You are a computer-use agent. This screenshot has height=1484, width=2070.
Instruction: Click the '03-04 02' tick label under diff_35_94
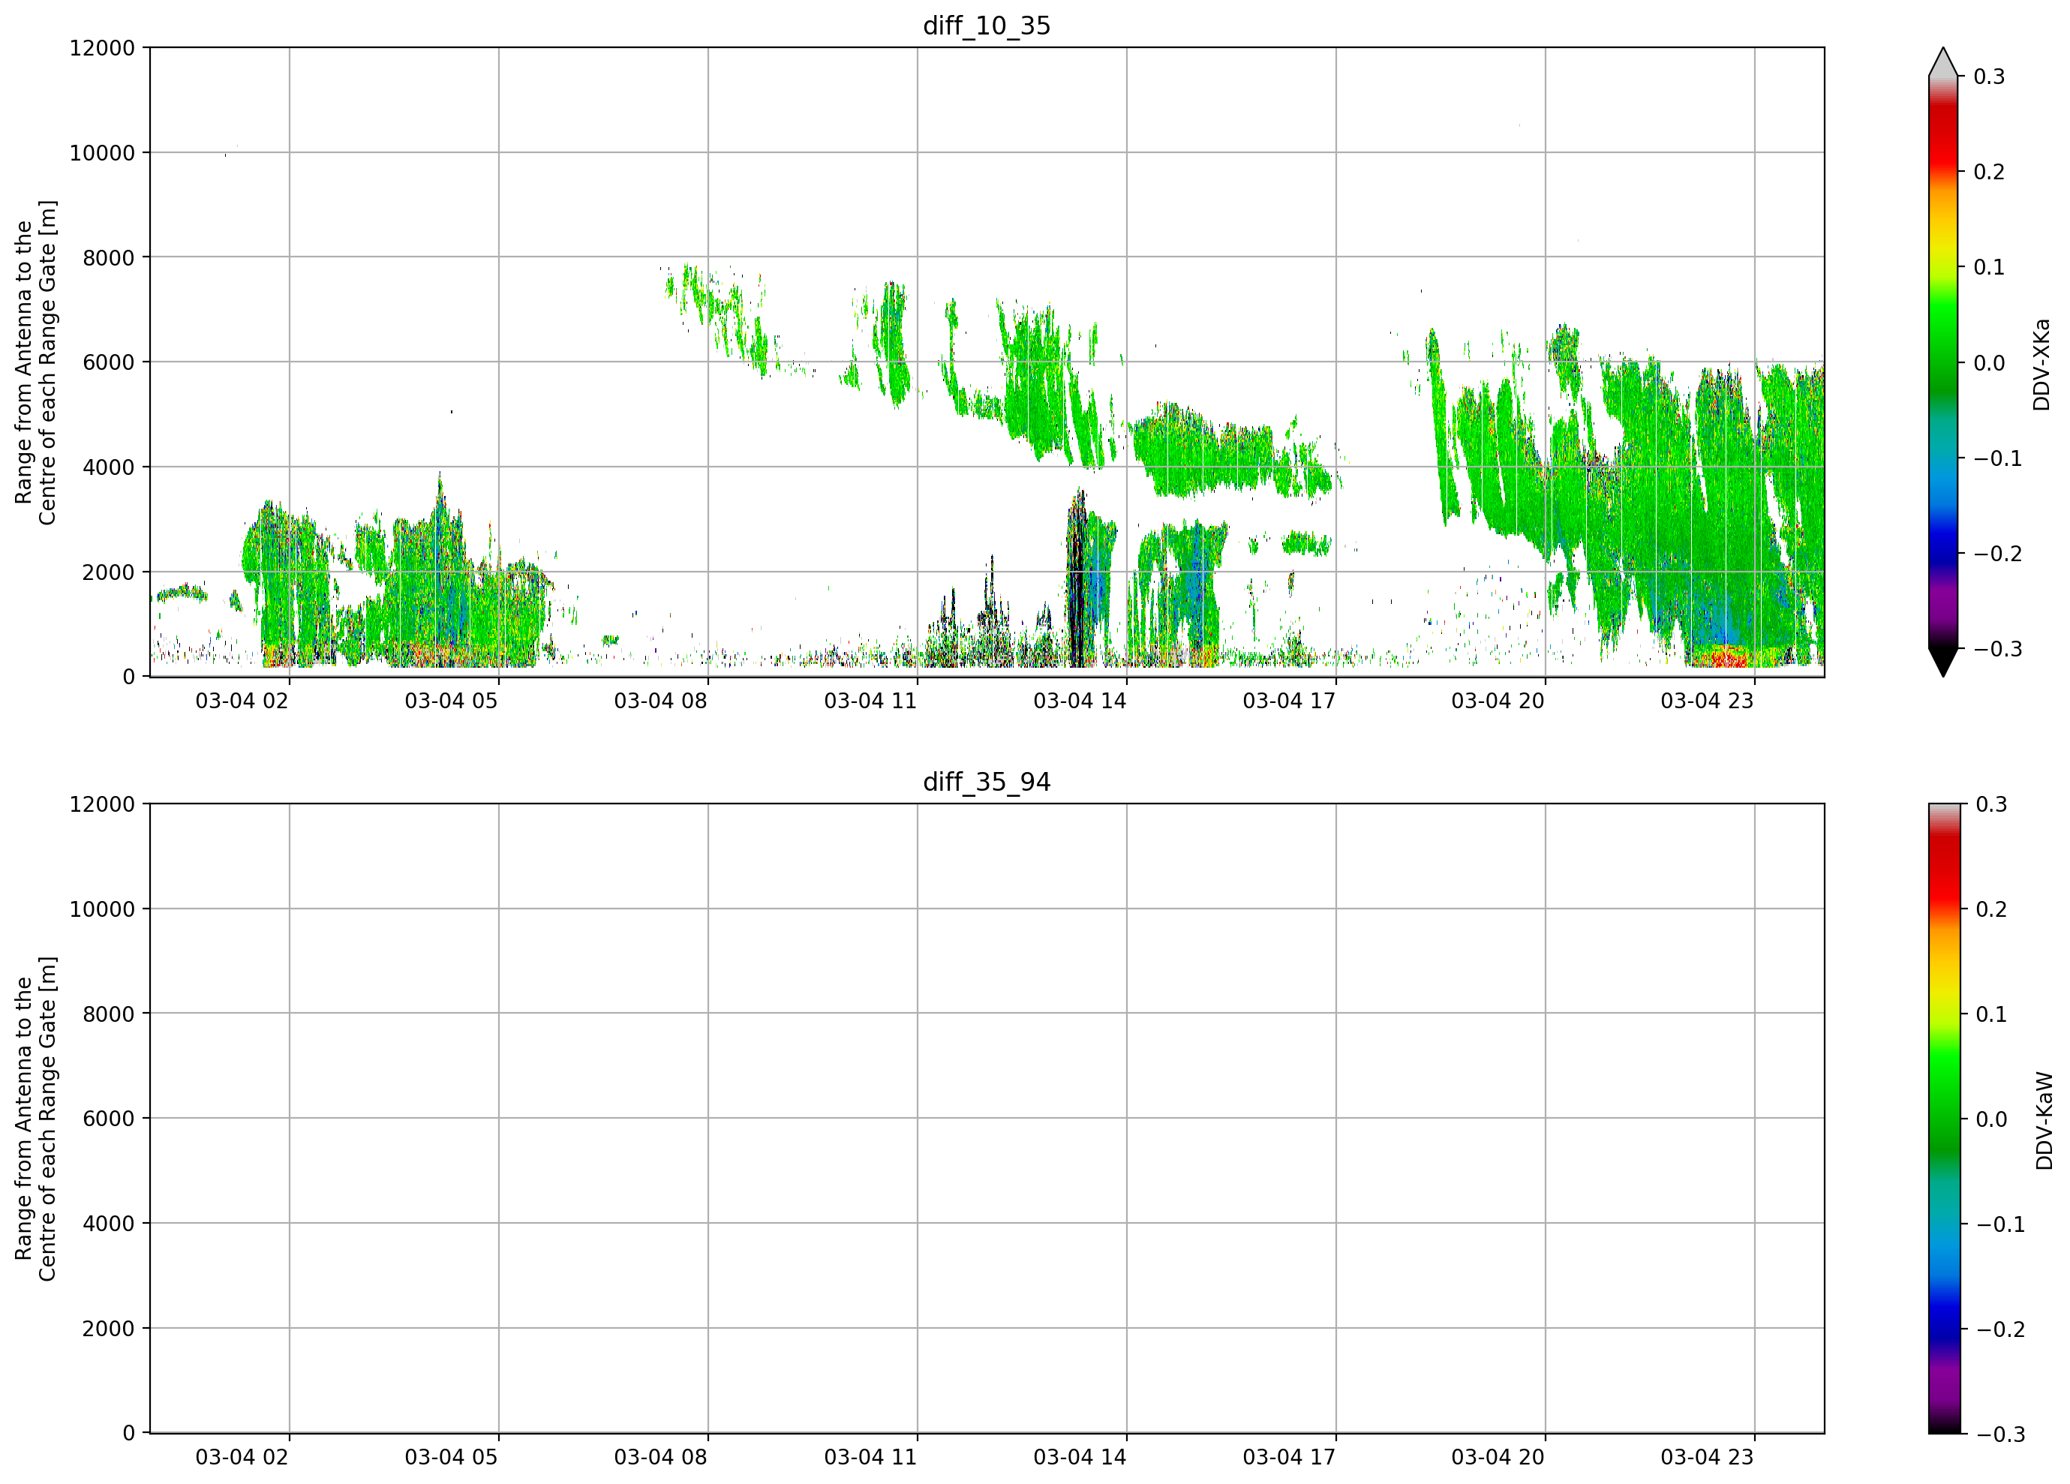242,1457
